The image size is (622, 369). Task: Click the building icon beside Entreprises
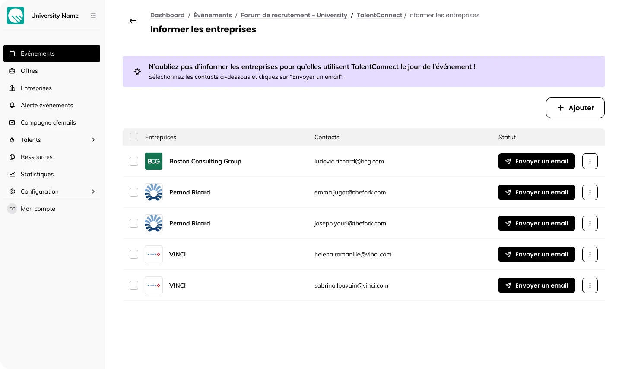[12, 88]
